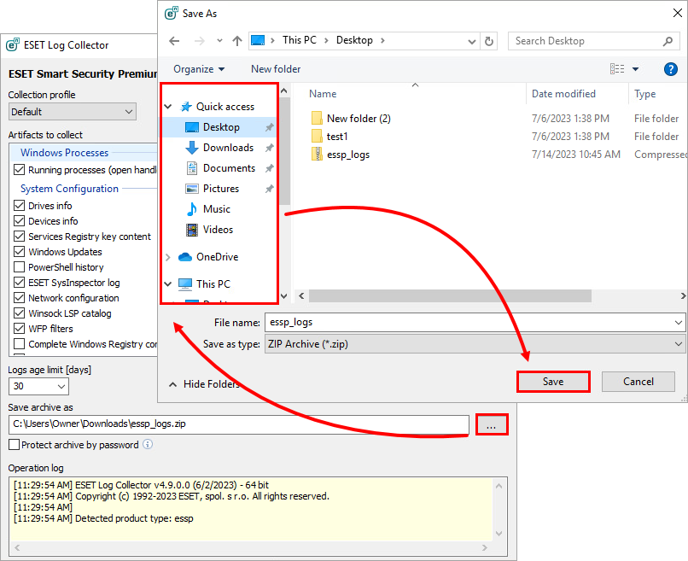Click the search magnifier in Search Desktop box

668,41
